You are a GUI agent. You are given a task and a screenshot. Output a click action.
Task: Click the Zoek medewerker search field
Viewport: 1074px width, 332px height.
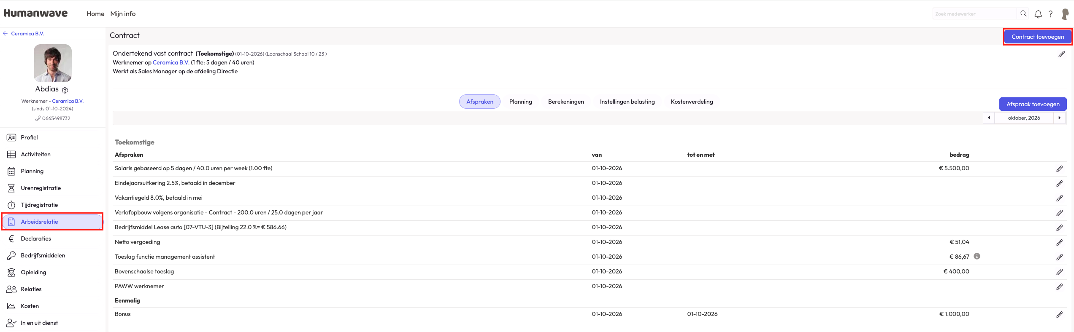974,14
